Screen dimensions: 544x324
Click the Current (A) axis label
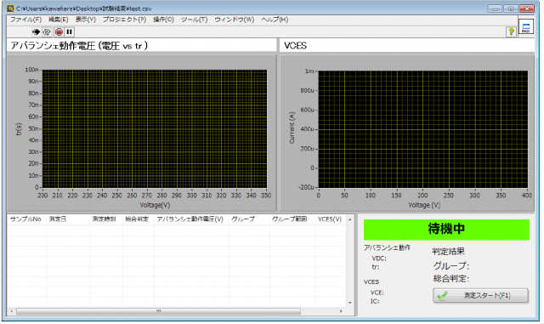tap(292, 128)
